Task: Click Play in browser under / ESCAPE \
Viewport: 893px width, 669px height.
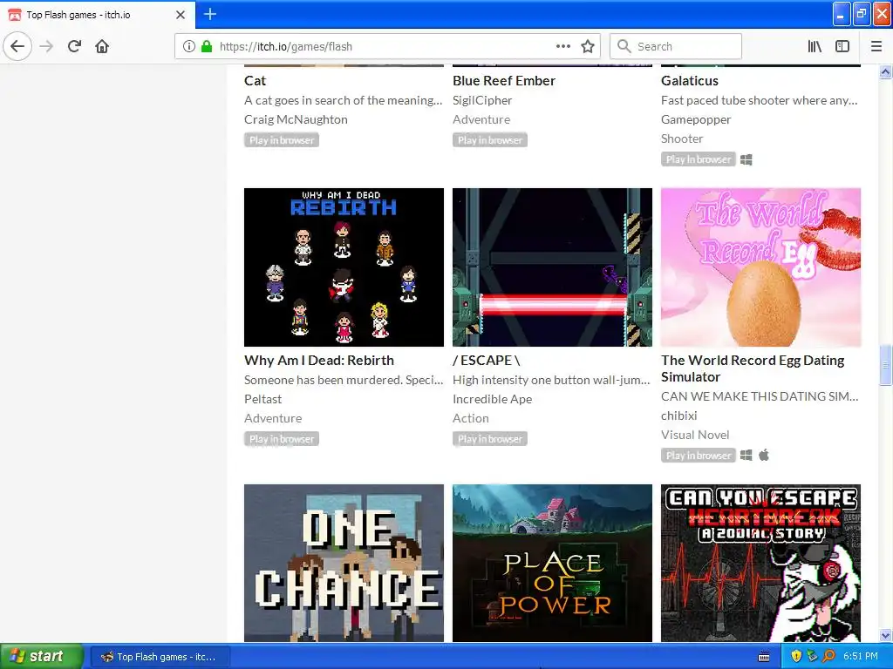Action: pos(490,439)
